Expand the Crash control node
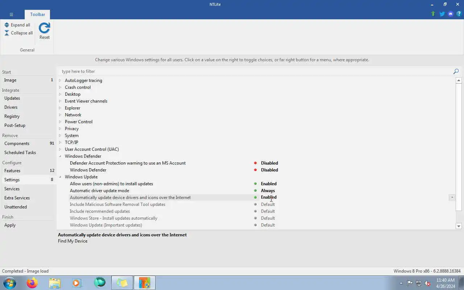464x290 pixels. (60, 87)
